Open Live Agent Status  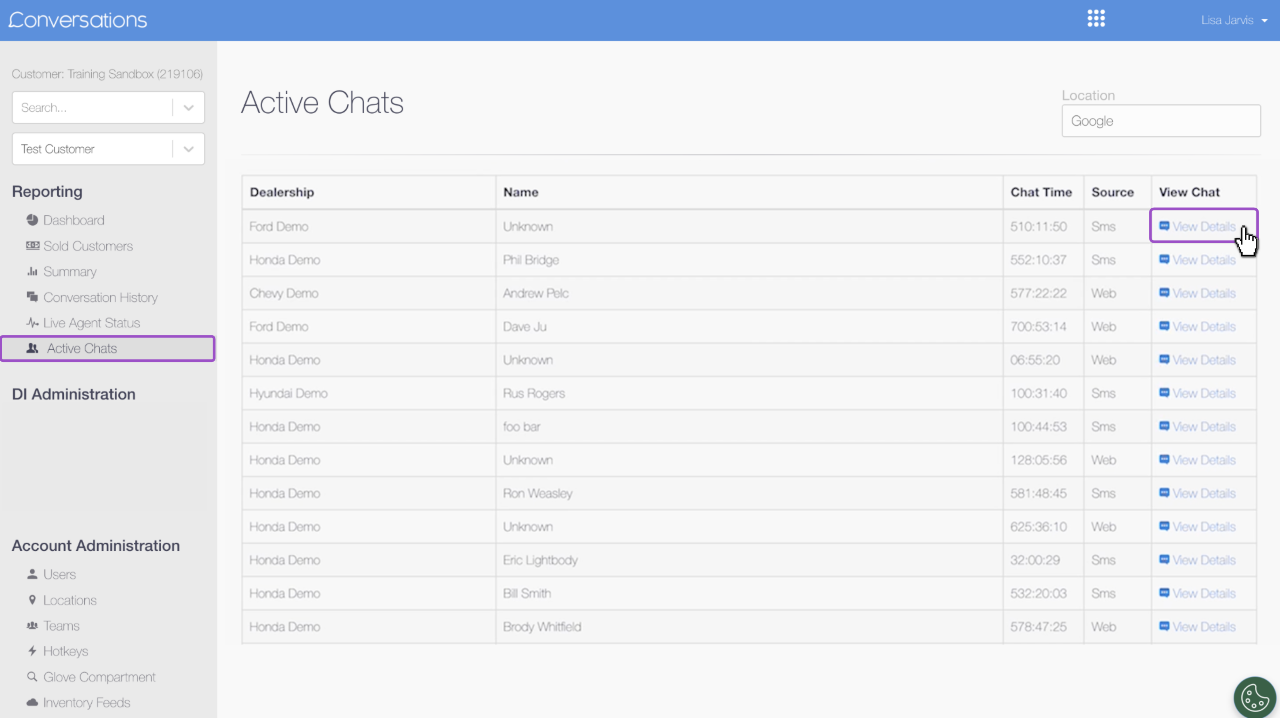coord(91,323)
